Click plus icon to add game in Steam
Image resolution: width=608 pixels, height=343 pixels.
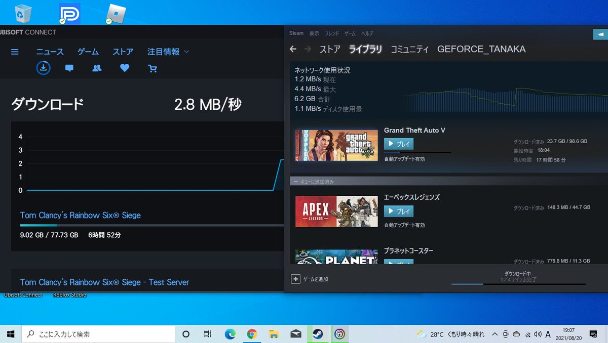point(295,279)
